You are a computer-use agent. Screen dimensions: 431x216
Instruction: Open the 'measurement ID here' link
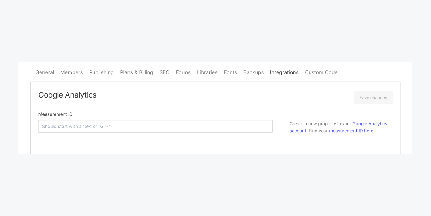click(x=351, y=131)
